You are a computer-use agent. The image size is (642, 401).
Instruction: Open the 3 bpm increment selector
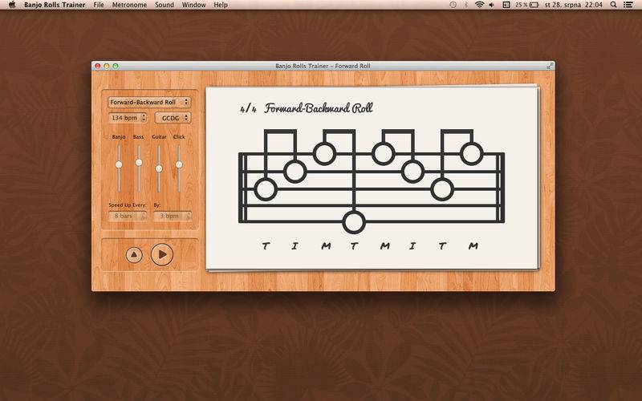coord(173,216)
